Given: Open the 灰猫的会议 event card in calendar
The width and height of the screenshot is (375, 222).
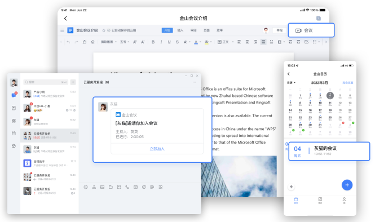Looking at the screenshot, I should pyautogui.click(x=329, y=151).
